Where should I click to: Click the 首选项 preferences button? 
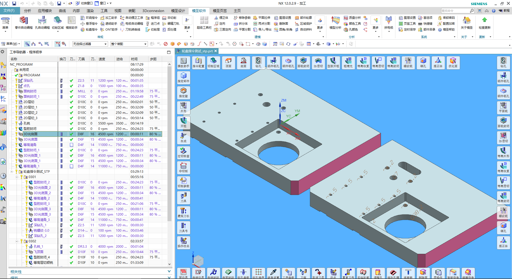point(425,18)
